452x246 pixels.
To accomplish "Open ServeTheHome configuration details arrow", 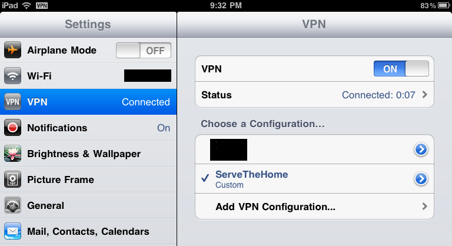I will pos(421,178).
